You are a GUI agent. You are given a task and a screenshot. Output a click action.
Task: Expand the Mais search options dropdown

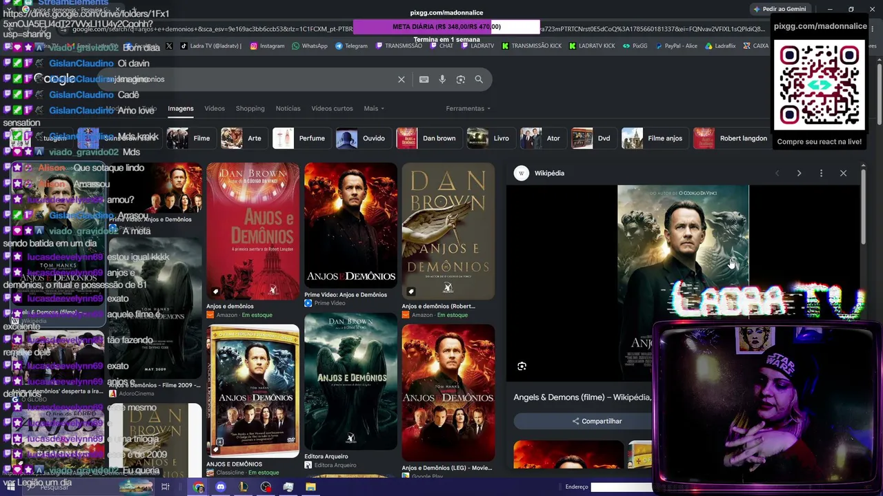tap(374, 108)
